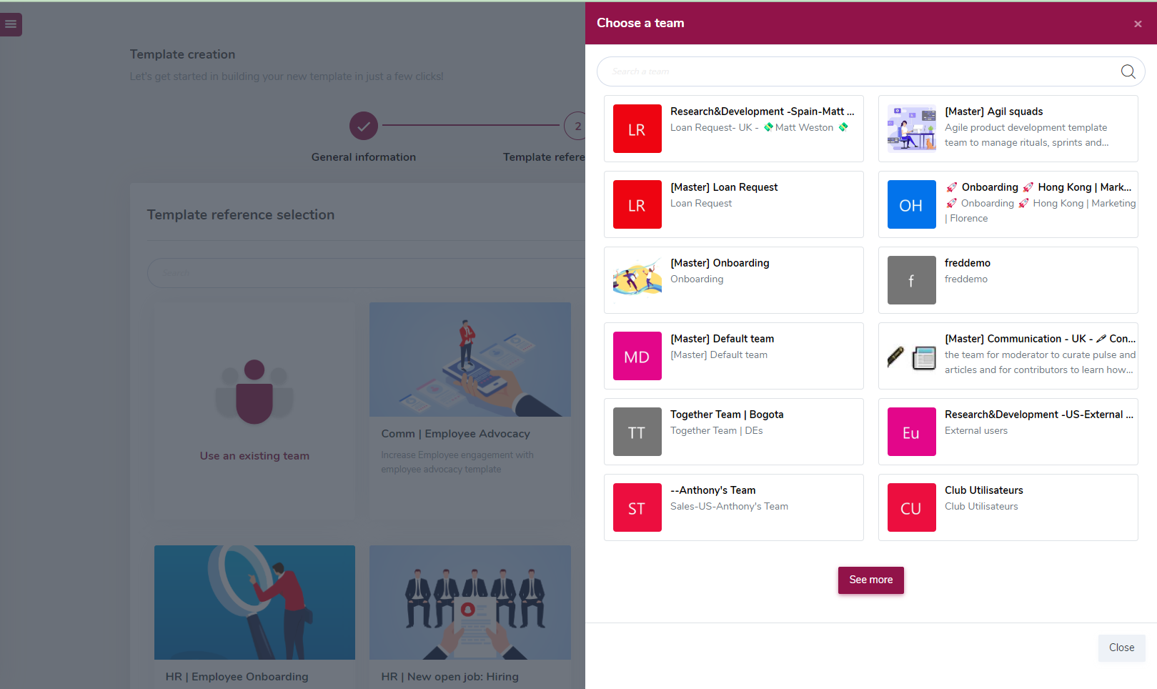Click the search magnifier icon in team panel
The width and height of the screenshot is (1157, 689).
pyautogui.click(x=1128, y=71)
